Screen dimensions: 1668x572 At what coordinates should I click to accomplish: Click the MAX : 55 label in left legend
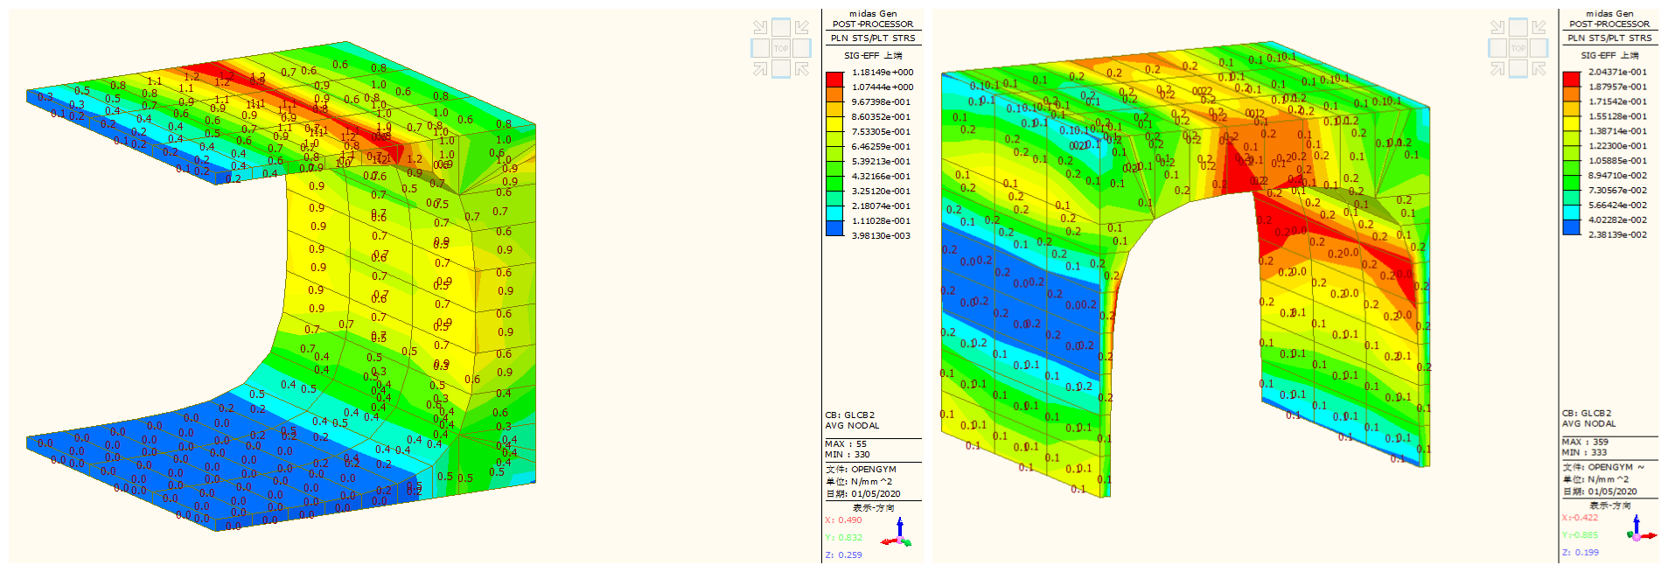(846, 444)
